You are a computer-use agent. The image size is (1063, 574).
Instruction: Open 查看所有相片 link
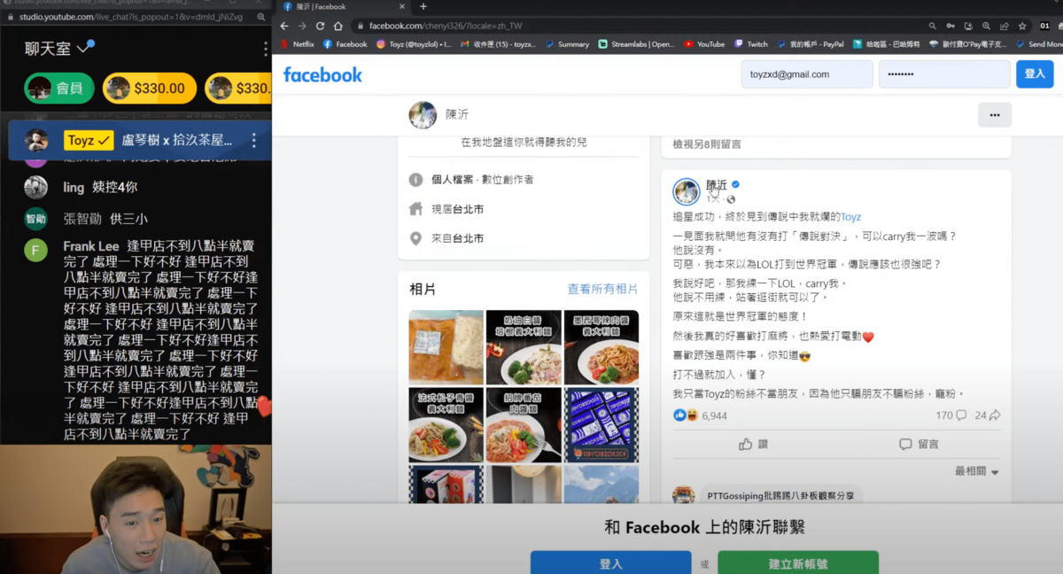[x=602, y=289]
